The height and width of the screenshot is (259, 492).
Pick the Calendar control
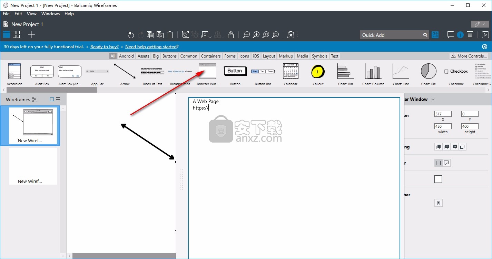point(291,74)
